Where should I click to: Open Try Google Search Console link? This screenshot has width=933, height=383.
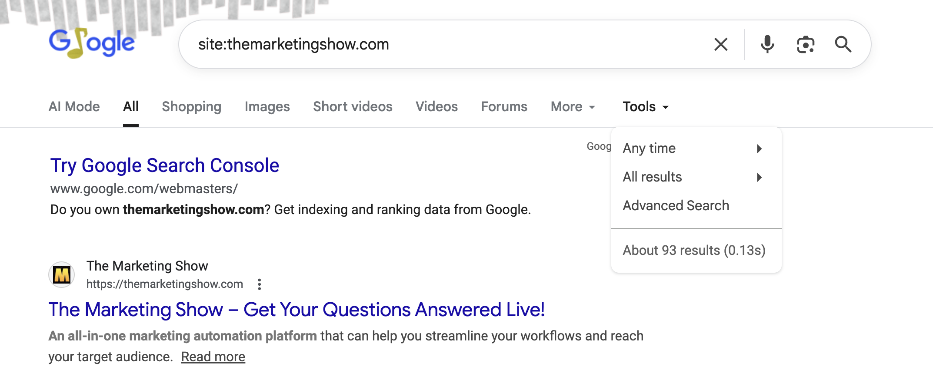164,165
